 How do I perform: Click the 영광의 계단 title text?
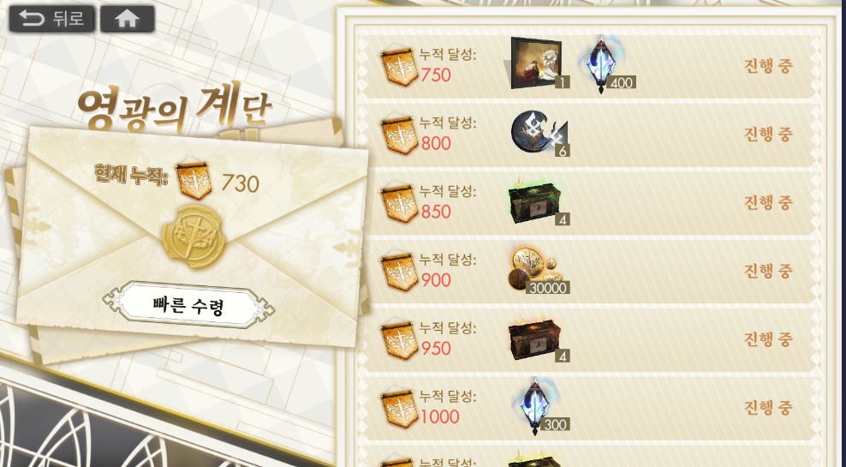[174, 106]
